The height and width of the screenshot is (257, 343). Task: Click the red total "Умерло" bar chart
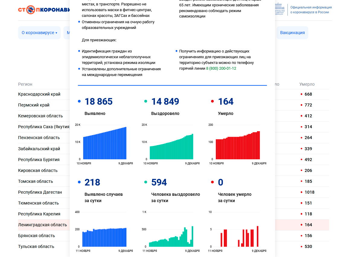tap(238, 145)
